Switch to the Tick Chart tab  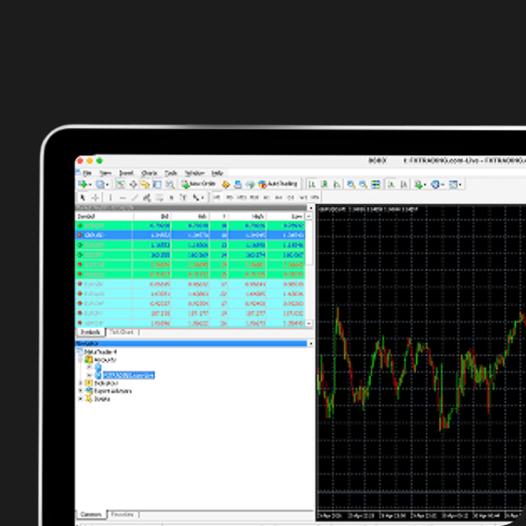click(122, 331)
